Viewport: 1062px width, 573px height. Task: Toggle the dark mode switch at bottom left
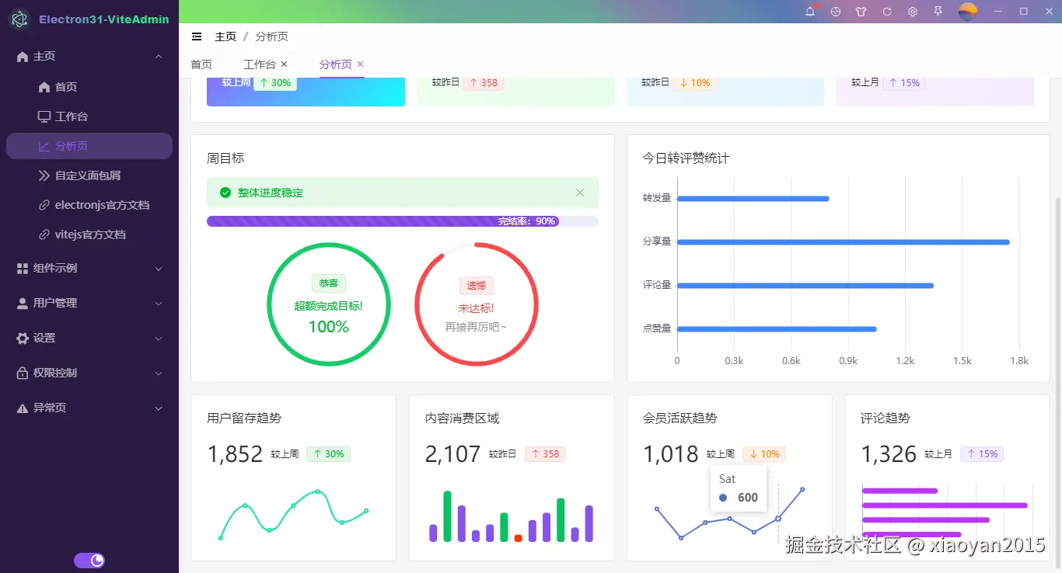[89, 560]
